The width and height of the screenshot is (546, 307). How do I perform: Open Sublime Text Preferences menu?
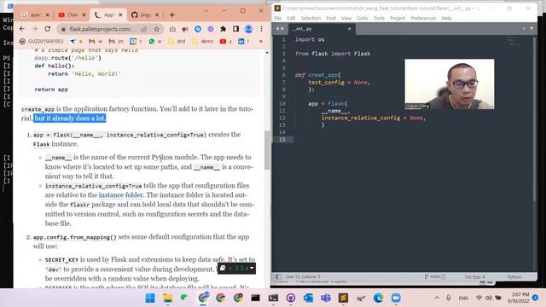click(423, 18)
